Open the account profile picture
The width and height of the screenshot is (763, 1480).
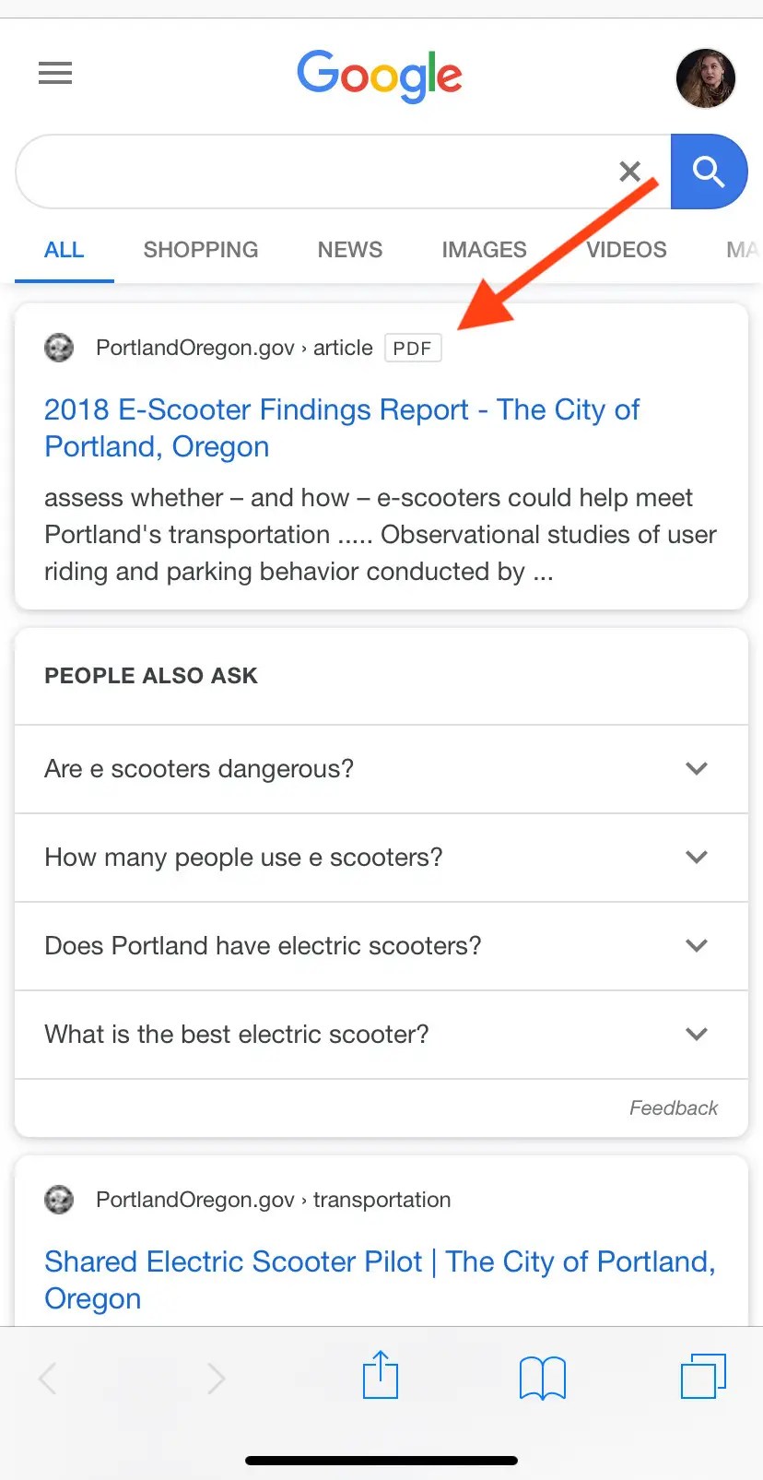706,78
